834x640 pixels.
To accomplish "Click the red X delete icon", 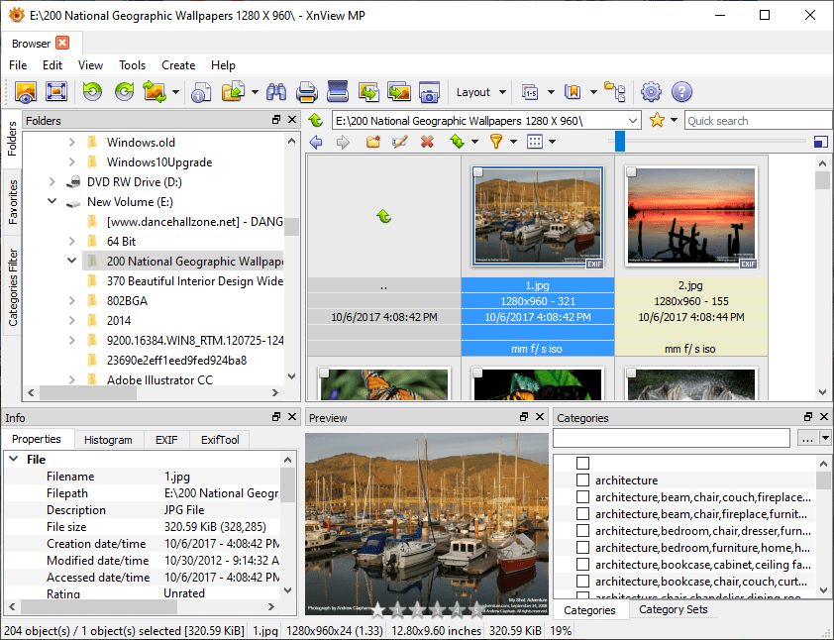I will (427, 142).
